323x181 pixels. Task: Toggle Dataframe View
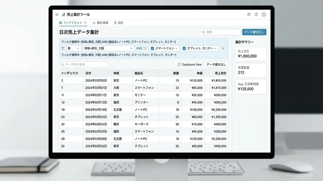[189, 64]
